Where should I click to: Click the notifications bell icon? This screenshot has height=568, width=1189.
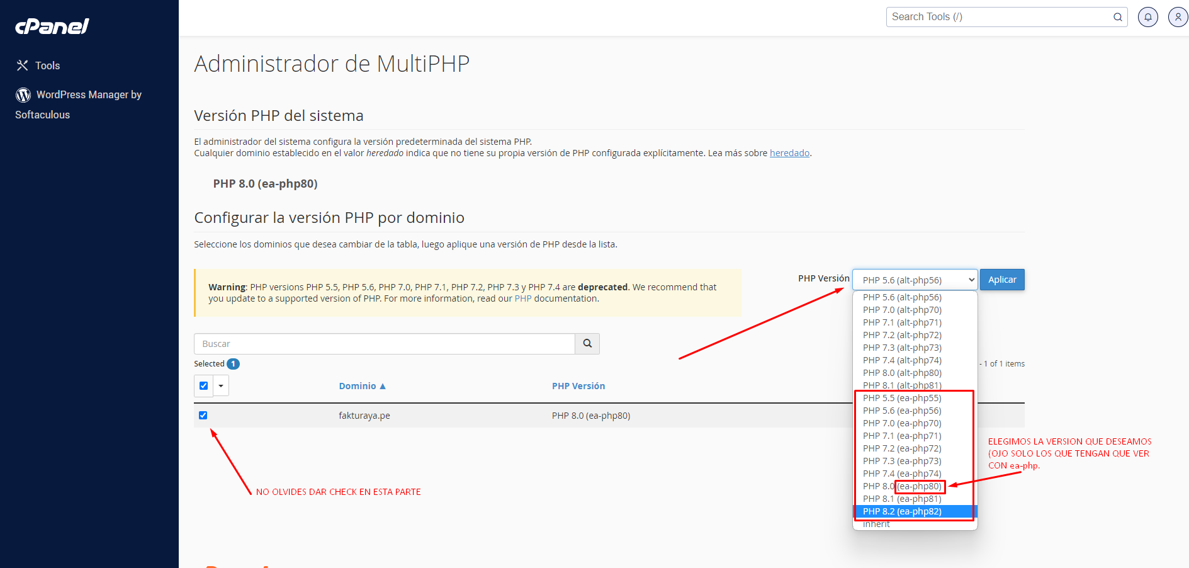point(1148,17)
